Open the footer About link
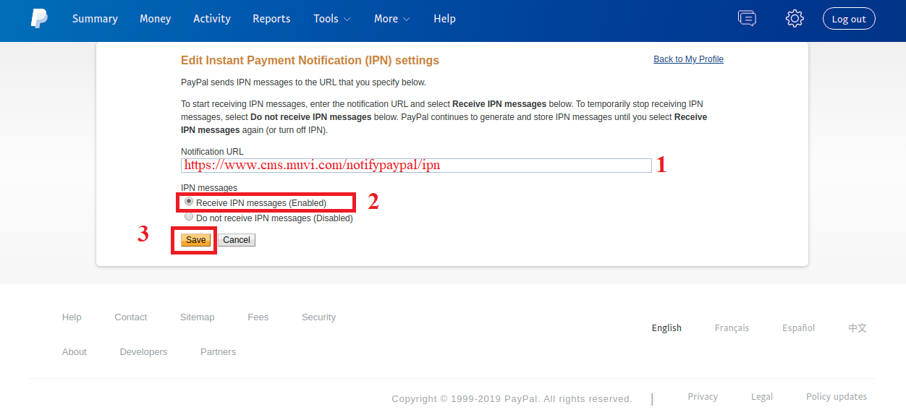Viewport: 906px width, 415px height. [x=75, y=352]
